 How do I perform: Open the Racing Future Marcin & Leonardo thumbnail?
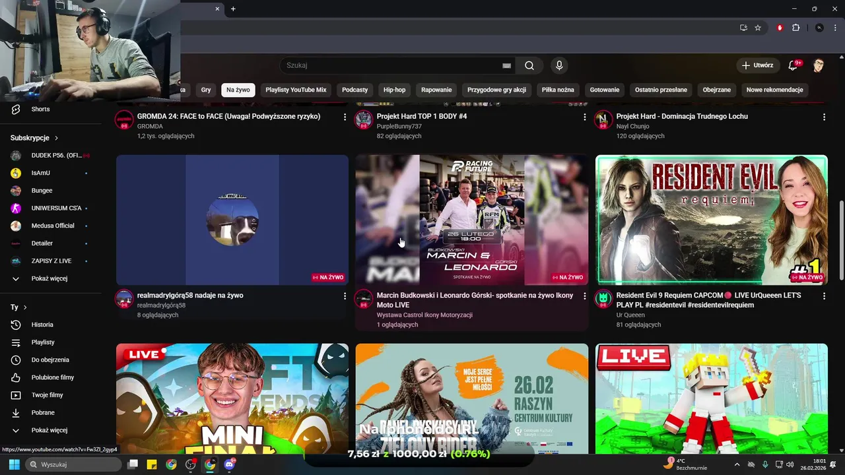pyautogui.click(x=472, y=220)
